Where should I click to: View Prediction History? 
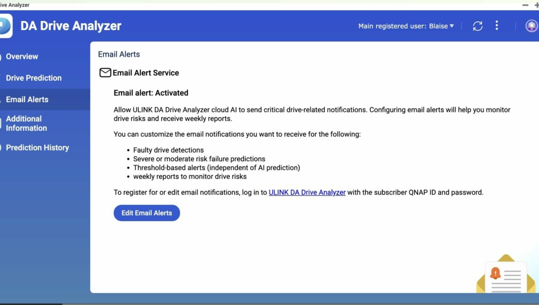point(37,148)
